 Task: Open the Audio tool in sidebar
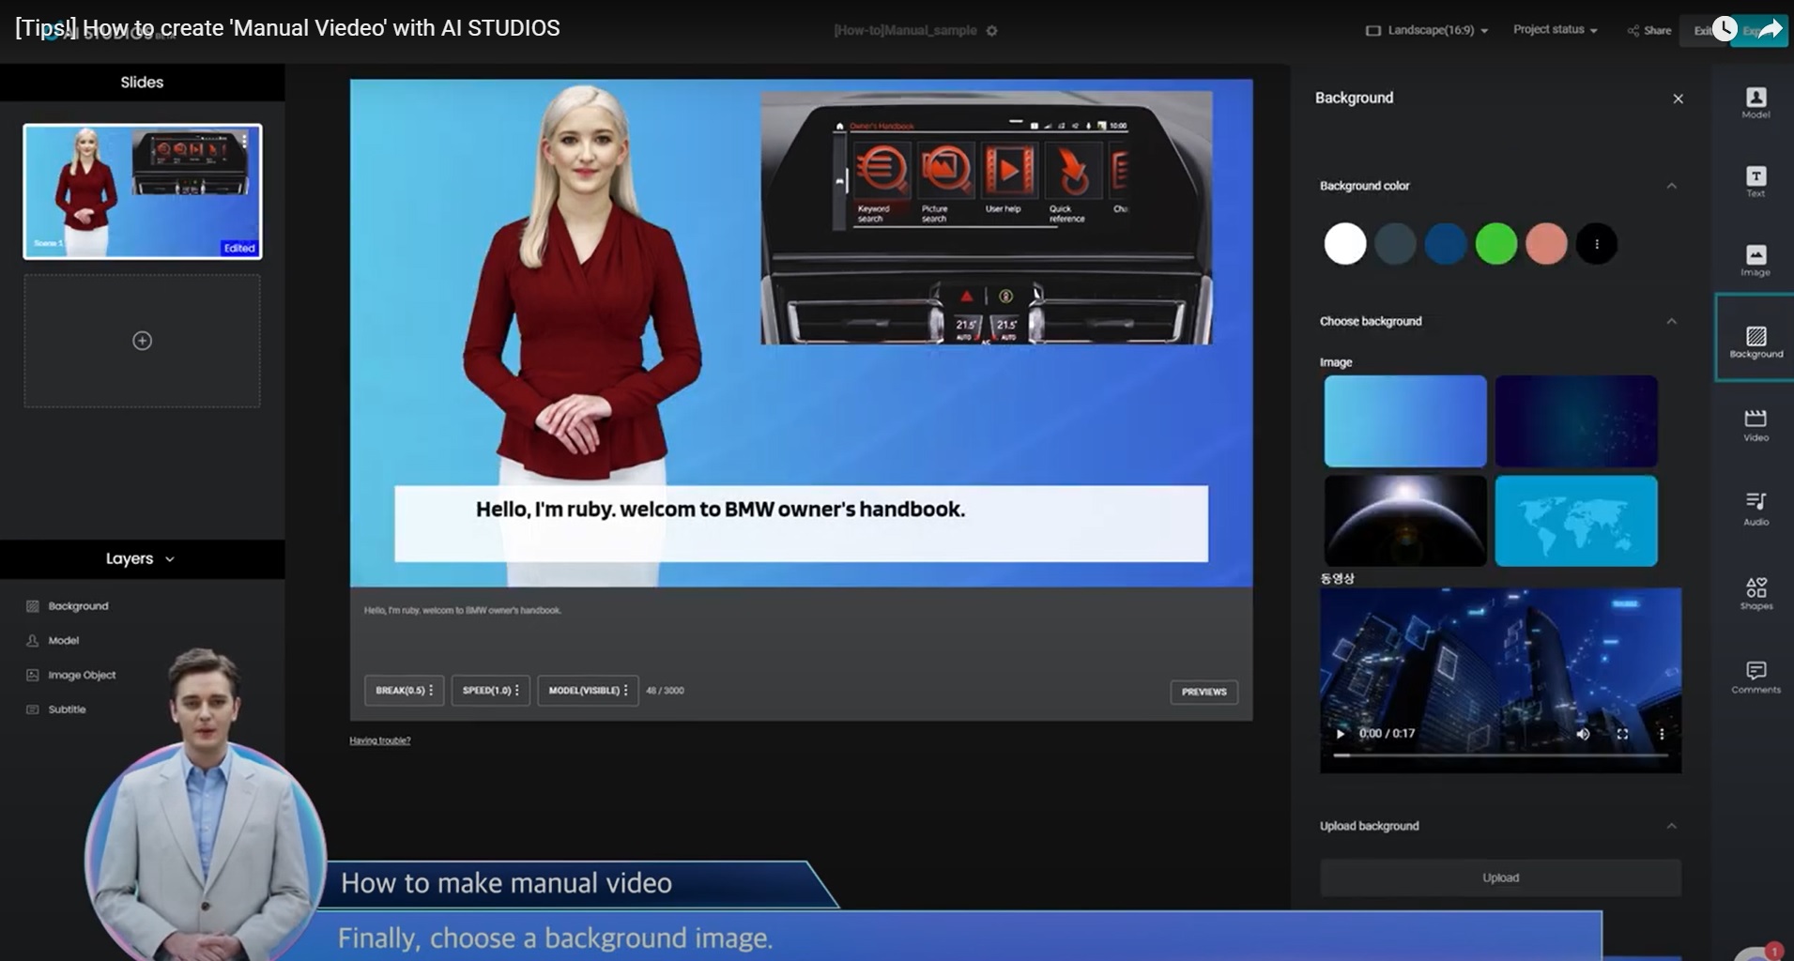coord(1756,508)
